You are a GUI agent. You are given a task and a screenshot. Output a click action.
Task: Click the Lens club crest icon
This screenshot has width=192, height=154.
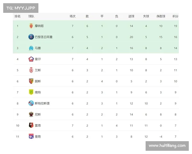[x=31, y=81]
